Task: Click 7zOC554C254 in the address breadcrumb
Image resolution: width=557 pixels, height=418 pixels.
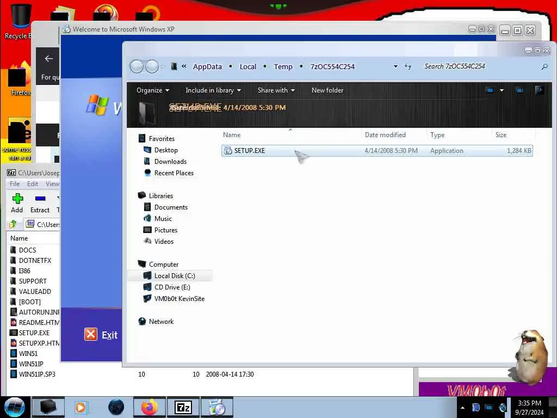Action: (x=332, y=66)
